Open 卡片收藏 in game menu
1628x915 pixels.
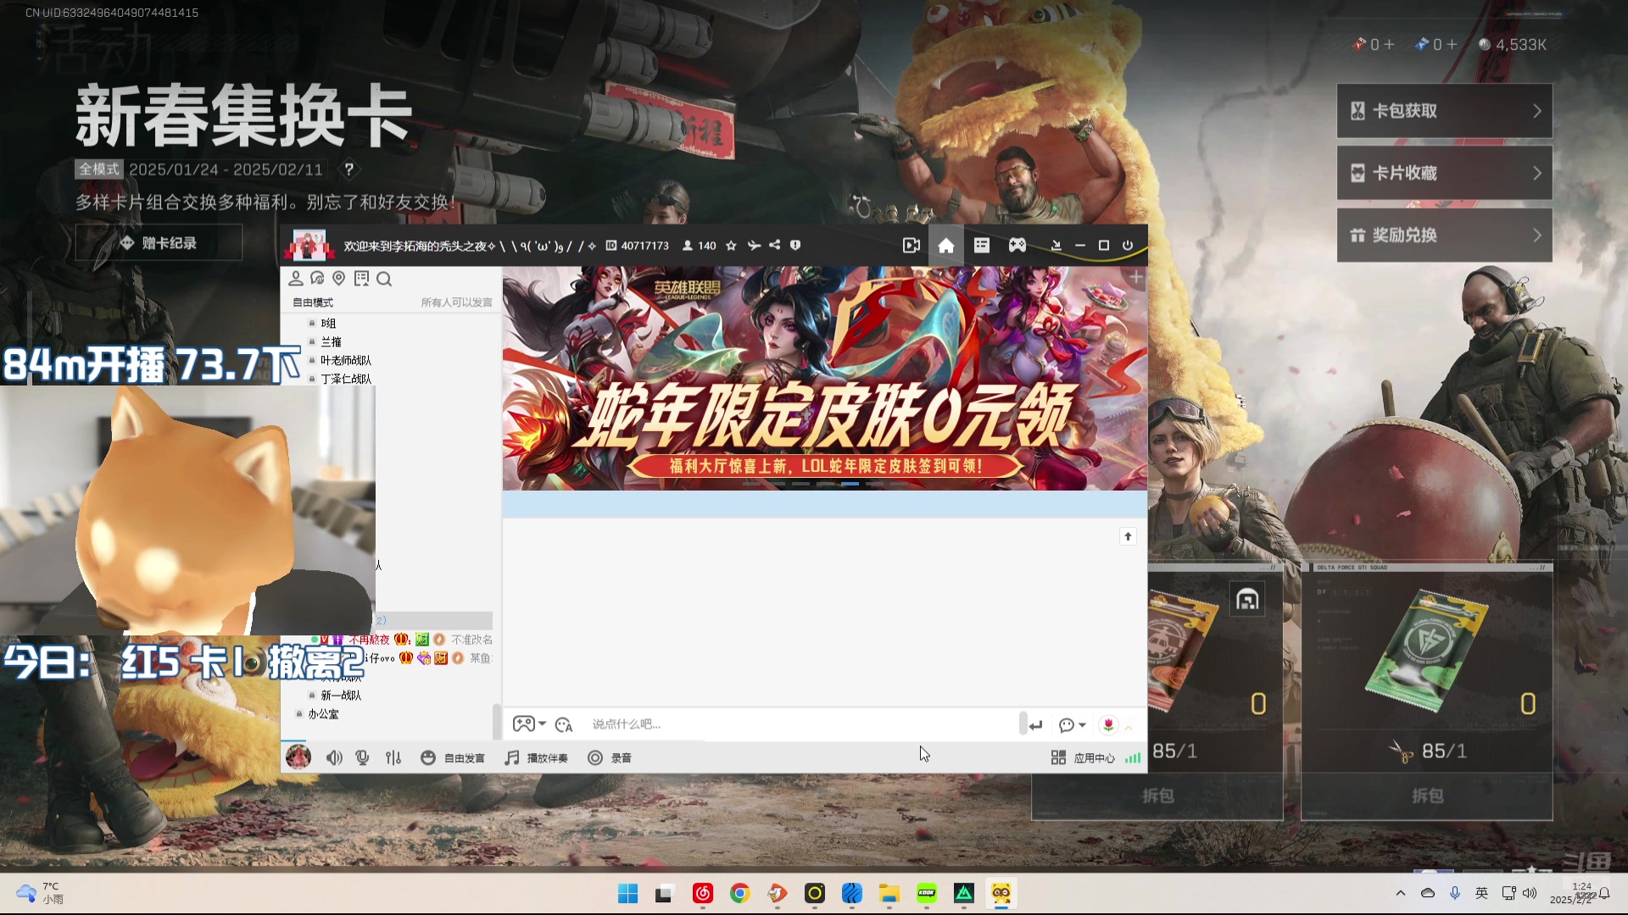point(1445,173)
